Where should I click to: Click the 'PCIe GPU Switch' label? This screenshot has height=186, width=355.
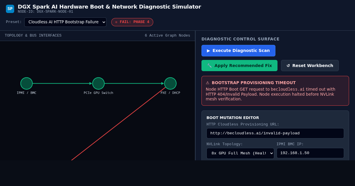coord(99,93)
